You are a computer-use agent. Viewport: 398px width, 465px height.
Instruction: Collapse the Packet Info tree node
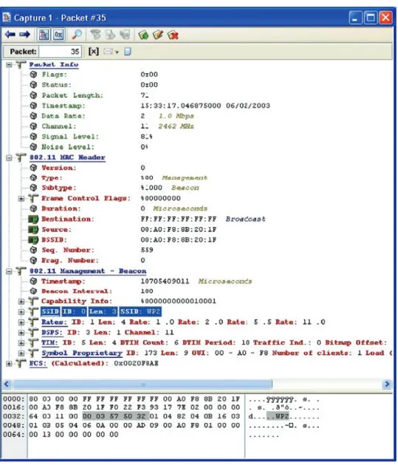[9, 64]
